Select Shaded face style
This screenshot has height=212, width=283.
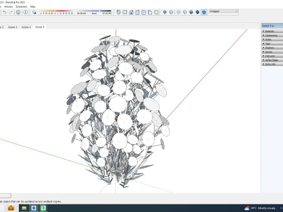pyautogui.click(x=191, y=12)
